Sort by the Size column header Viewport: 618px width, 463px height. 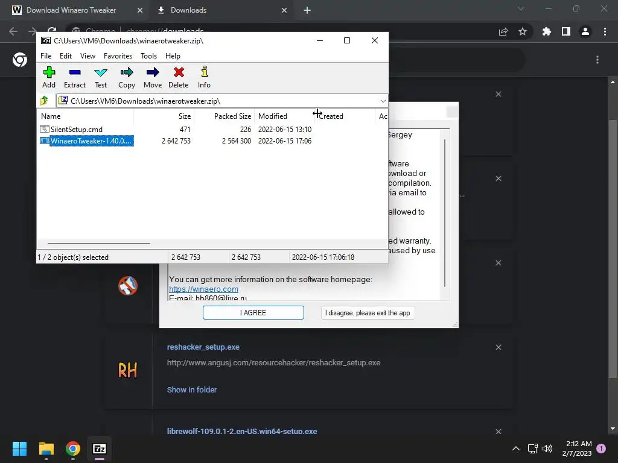(164, 116)
